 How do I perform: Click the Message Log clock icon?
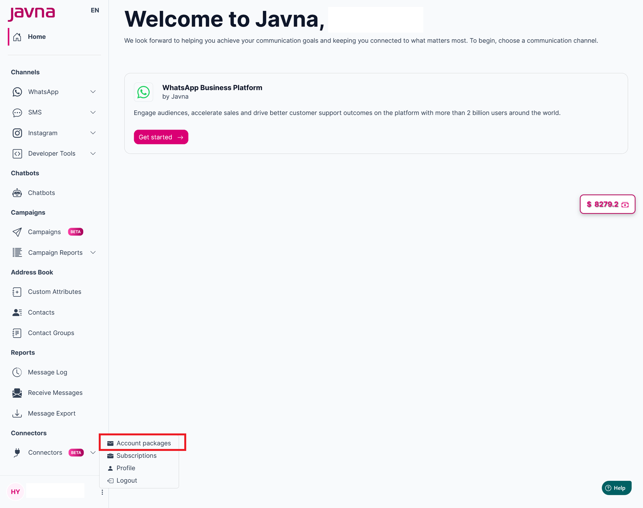(x=17, y=372)
